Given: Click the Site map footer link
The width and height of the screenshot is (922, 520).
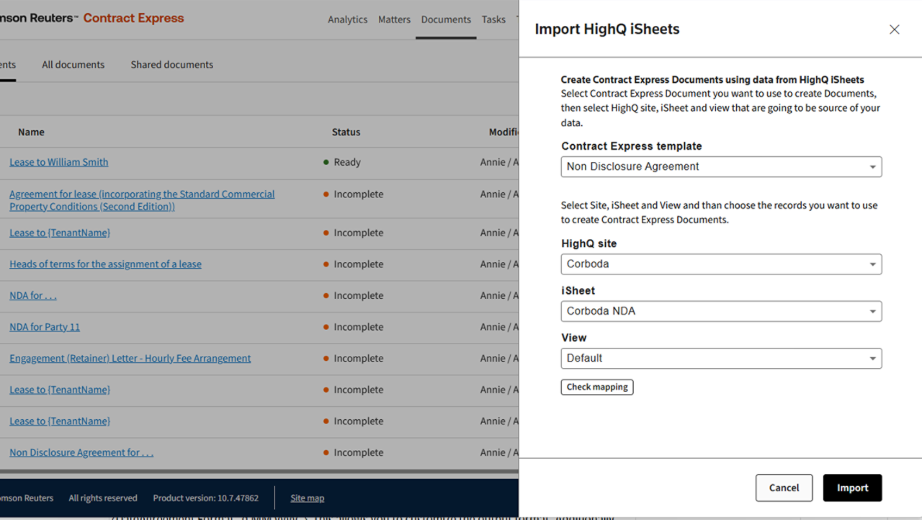Looking at the screenshot, I should tap(307, 498).
